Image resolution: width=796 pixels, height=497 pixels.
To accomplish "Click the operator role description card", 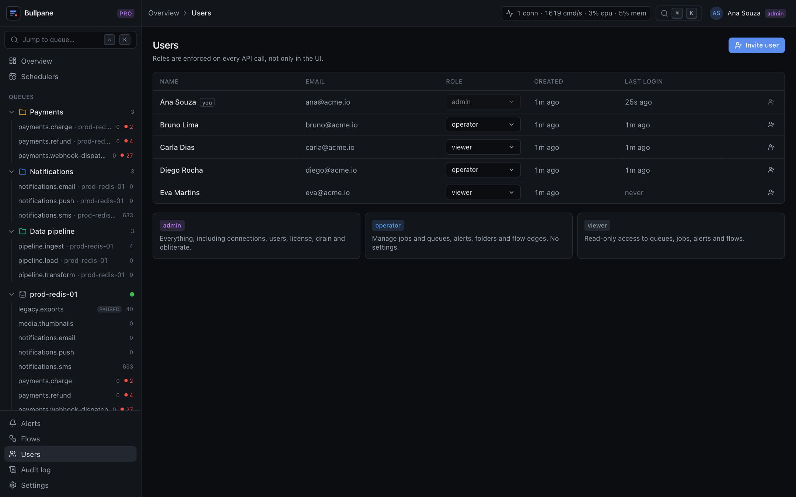I will [x=468, y=236].
